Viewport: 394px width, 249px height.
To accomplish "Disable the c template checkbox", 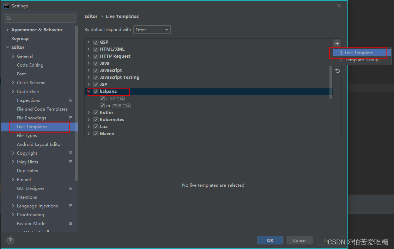I will 102,98.
